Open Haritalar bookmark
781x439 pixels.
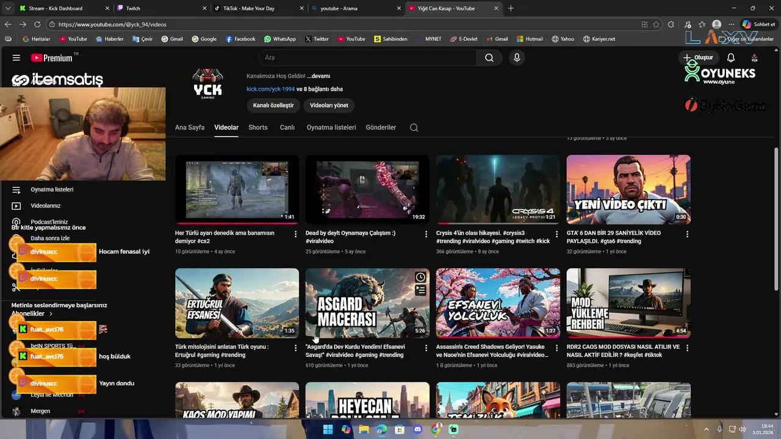[36, 39]
